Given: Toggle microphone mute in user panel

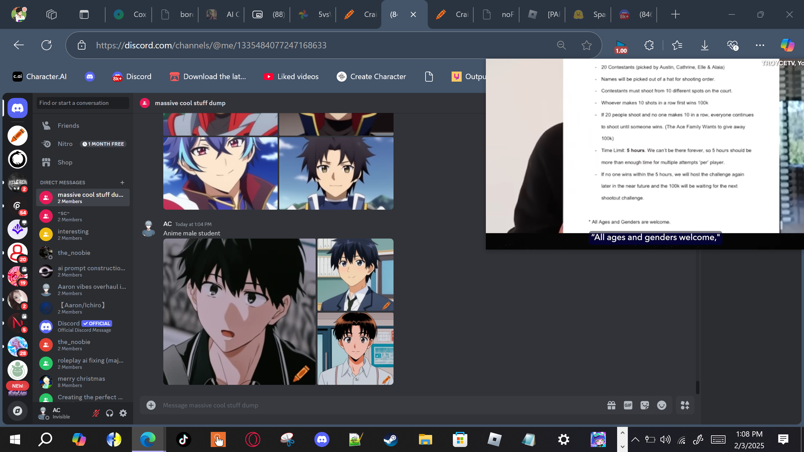Looking at the screenshot, I should click(x=96, y=413).
